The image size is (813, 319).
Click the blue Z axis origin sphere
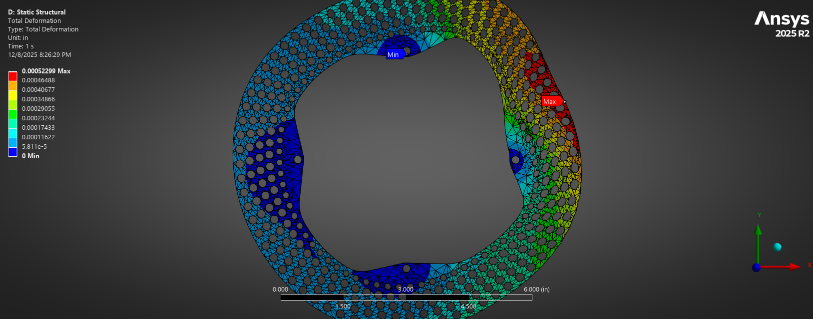(756, 268)
